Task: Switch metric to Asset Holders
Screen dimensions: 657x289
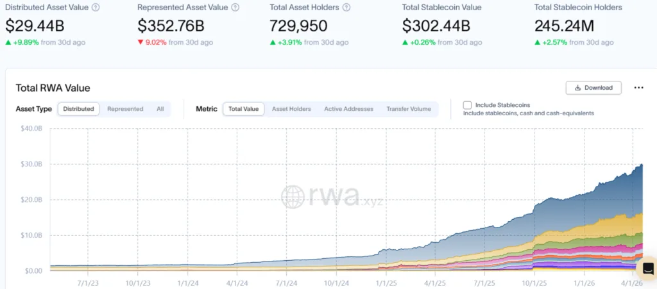Action: click(x=291, y=109)
